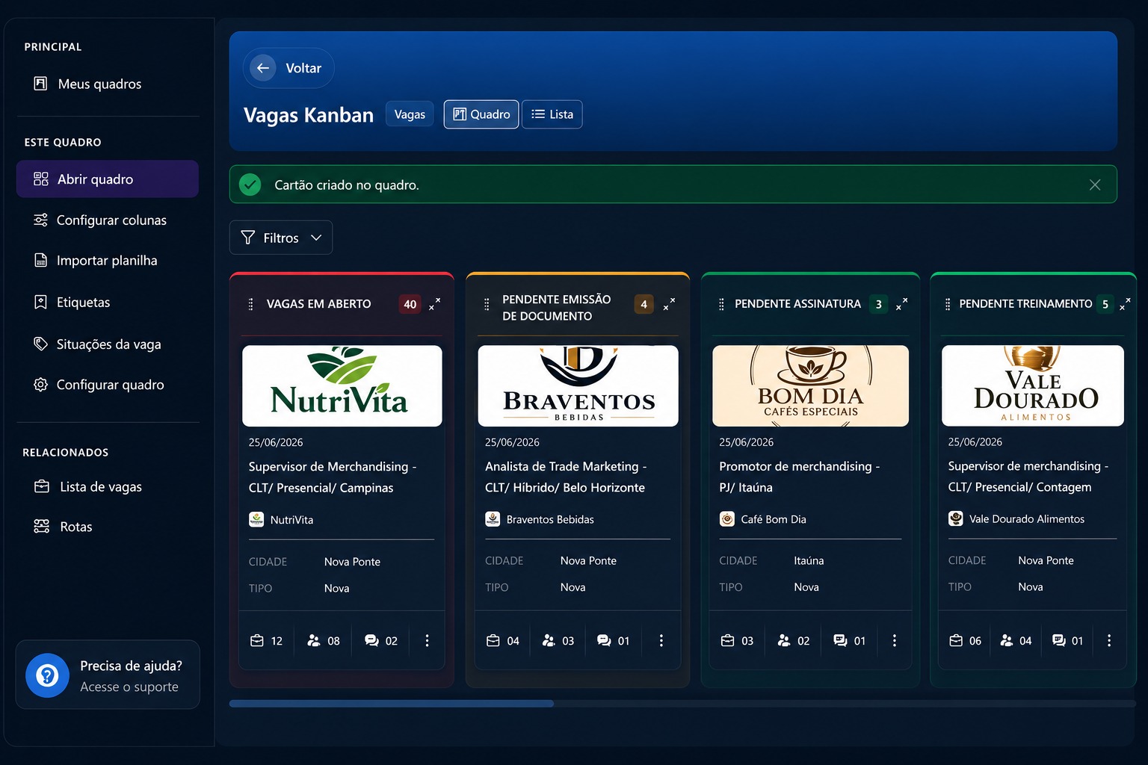This screenshot has height=765, width=1148.
Task: Click drag handle of Pendente Emissão de Documento column
Action: pyautogui.click(x=487, y=304)
